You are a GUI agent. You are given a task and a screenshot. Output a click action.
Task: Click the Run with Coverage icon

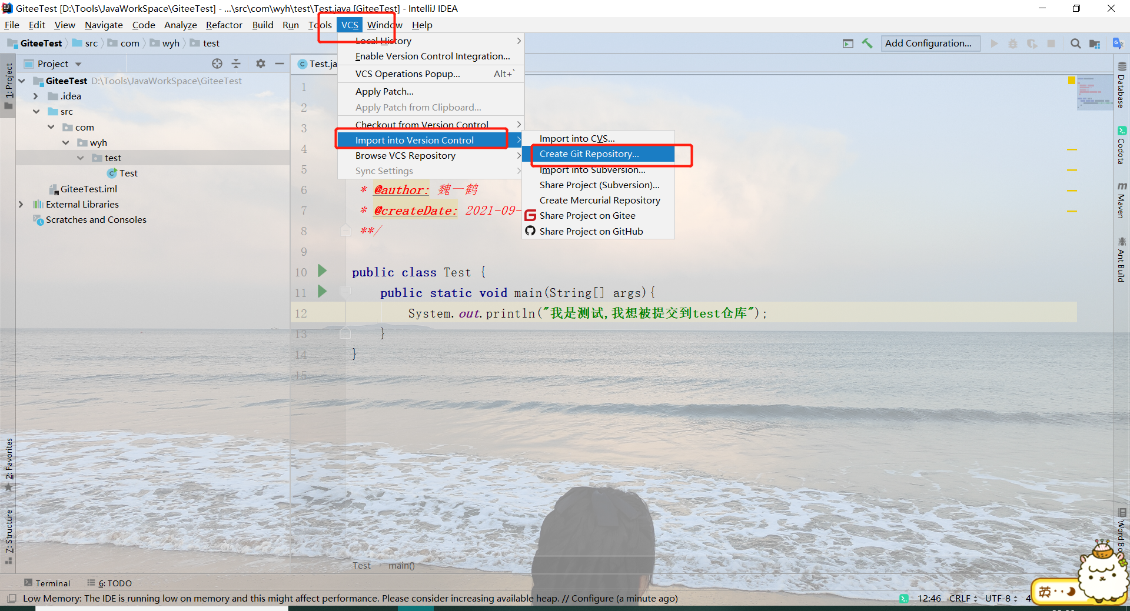pyautogui.click(x=1032, y=44)
